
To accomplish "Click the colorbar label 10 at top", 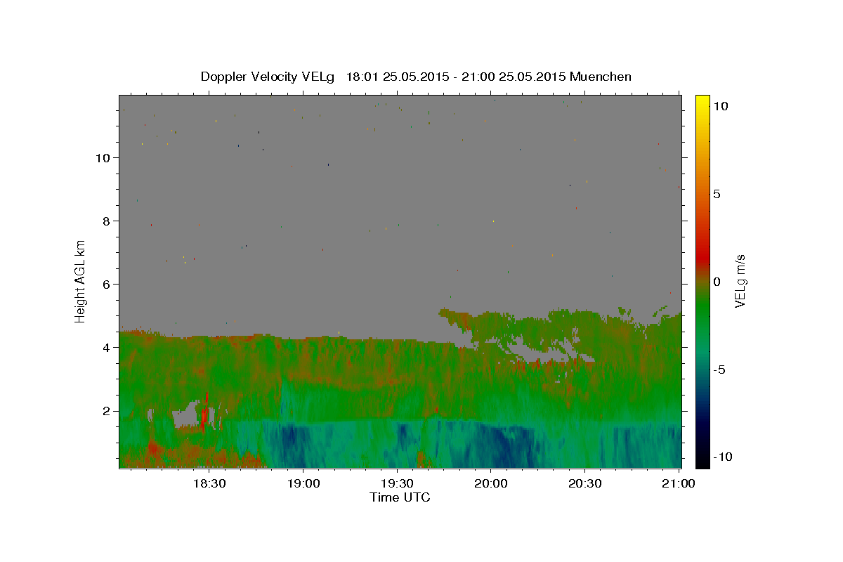I will click(720, 105).
